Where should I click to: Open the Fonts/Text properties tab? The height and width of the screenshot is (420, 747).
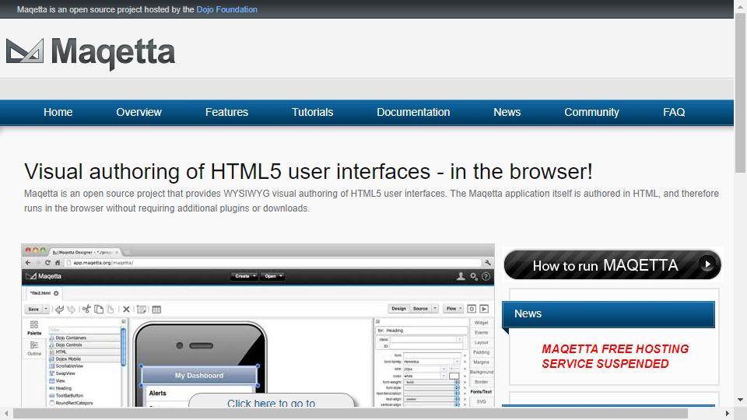(x=481, y=391)
